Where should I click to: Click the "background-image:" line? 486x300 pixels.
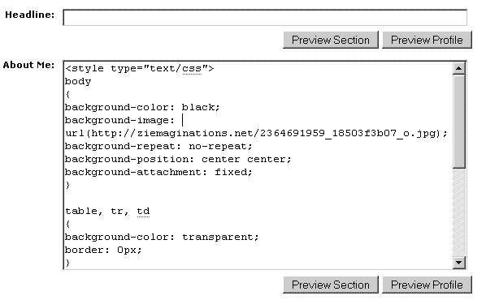click(x=120, y=120)
